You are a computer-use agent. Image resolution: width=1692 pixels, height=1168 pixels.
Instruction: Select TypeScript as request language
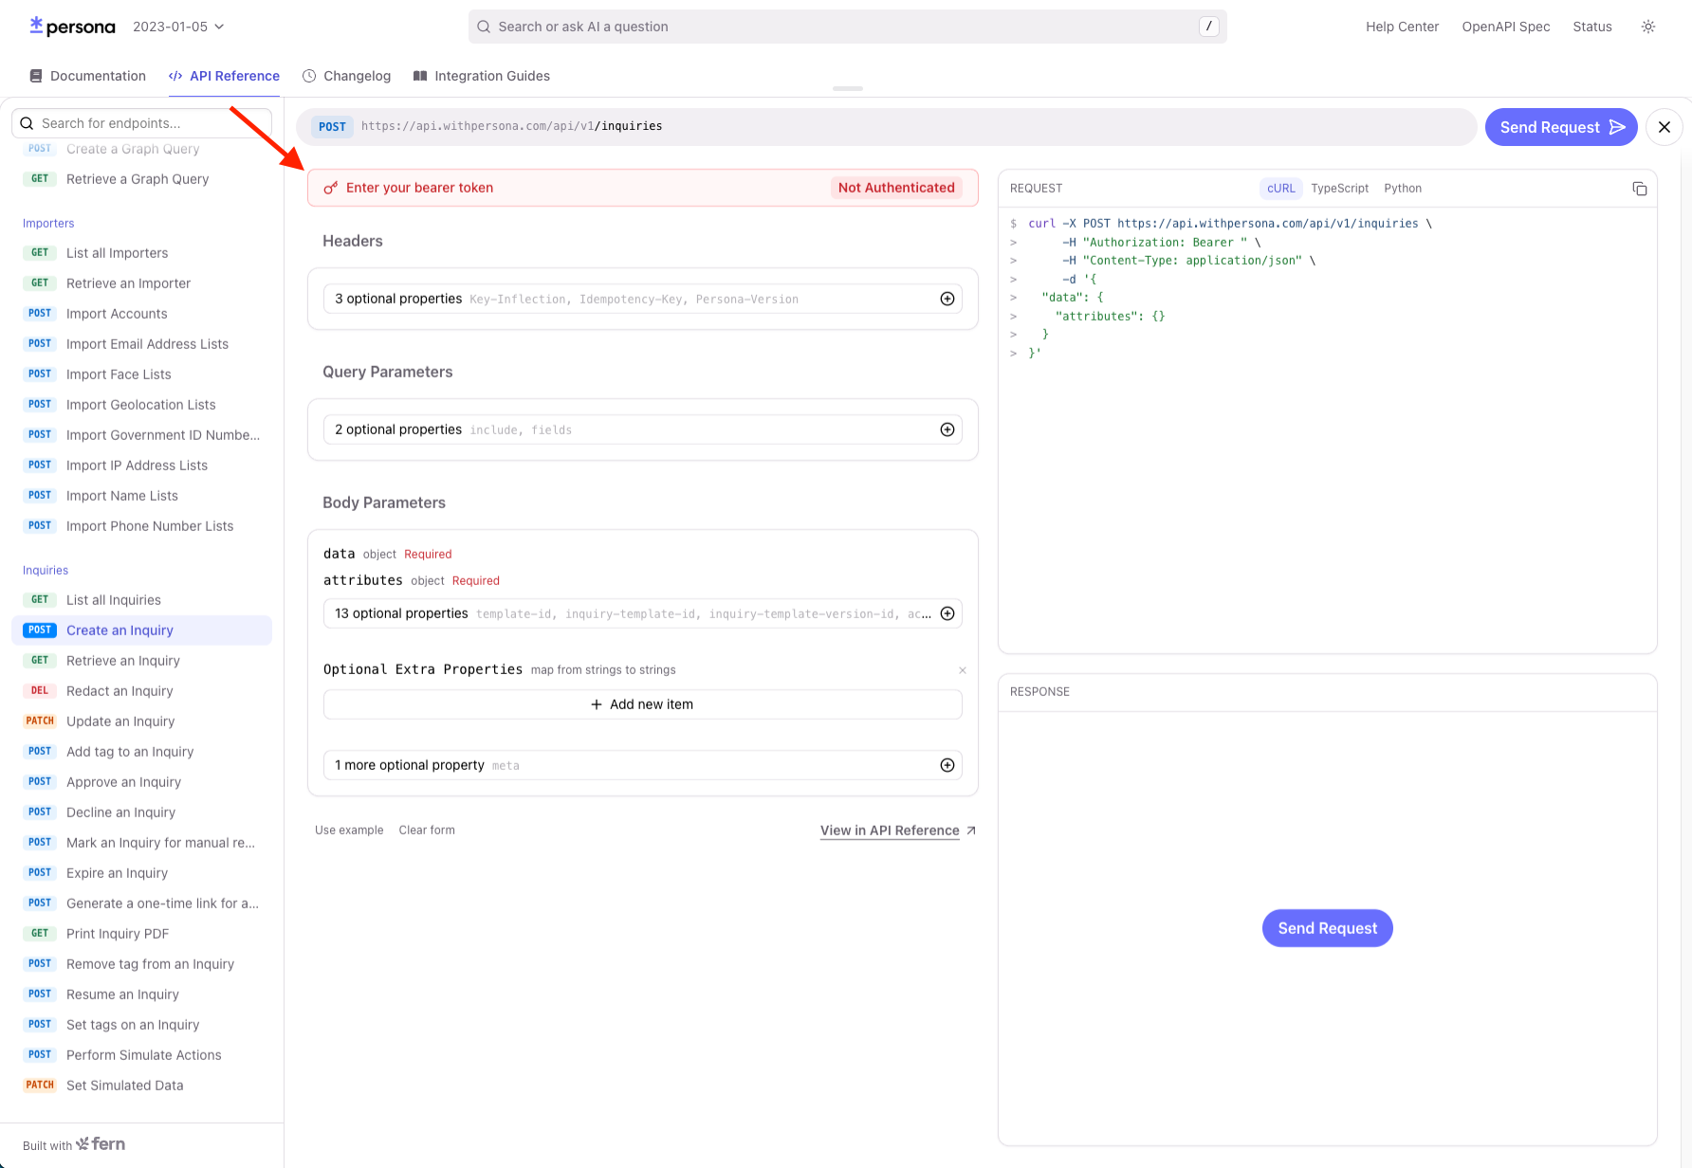click(1339, 189)
